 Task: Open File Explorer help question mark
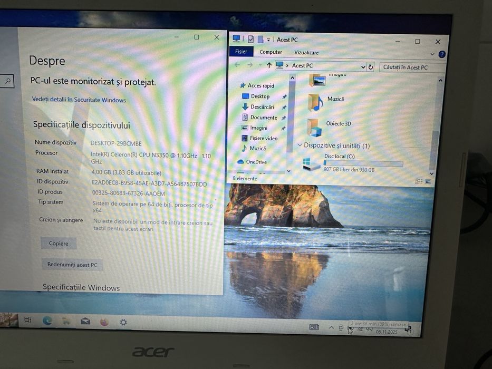point(442,54)
